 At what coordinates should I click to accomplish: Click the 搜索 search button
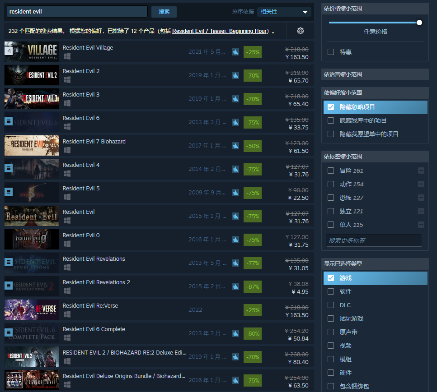coord(164,12)
